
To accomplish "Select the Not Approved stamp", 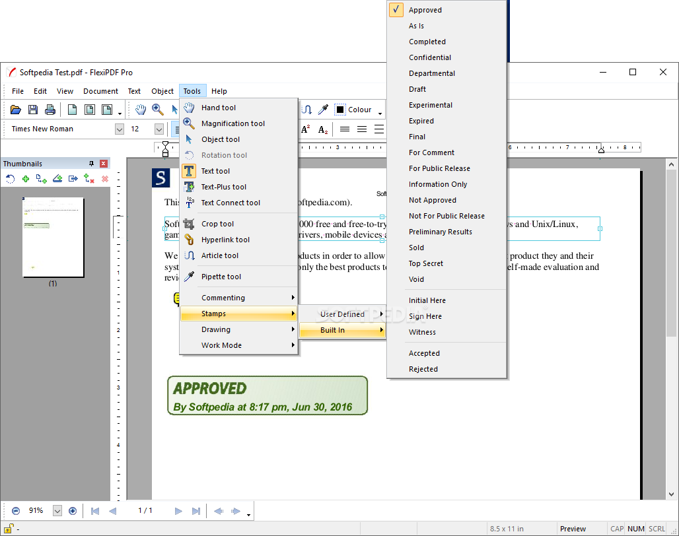I will [x=447, y=200].
